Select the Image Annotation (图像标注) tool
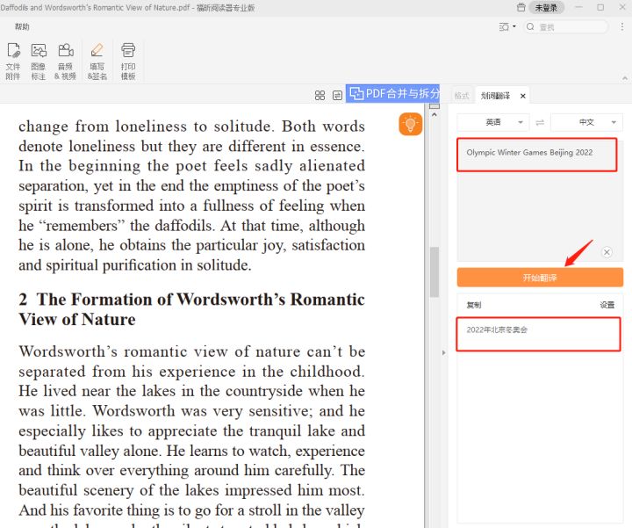This screenshot has height=528, width=632. [x=39, y=60]
